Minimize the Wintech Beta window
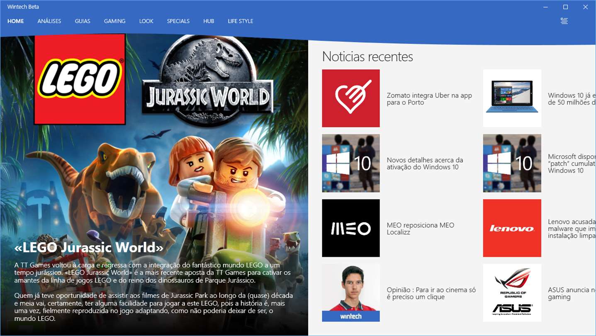596x336 pixels. (x=546, y=7)
